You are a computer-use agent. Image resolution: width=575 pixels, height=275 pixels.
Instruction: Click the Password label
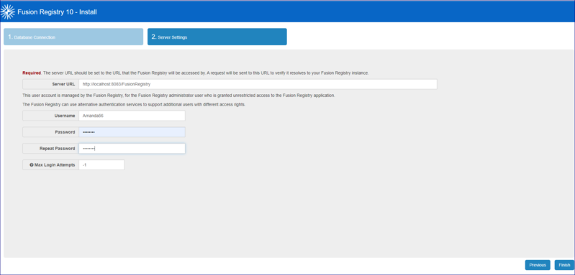pos(65,132)
